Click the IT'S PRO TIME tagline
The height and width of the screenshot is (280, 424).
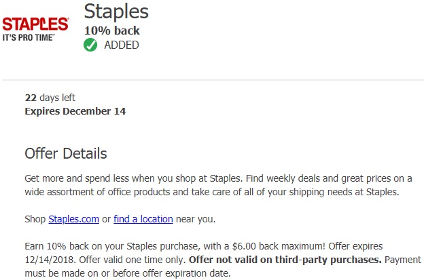pyautogui.click(x=29, y=37)
